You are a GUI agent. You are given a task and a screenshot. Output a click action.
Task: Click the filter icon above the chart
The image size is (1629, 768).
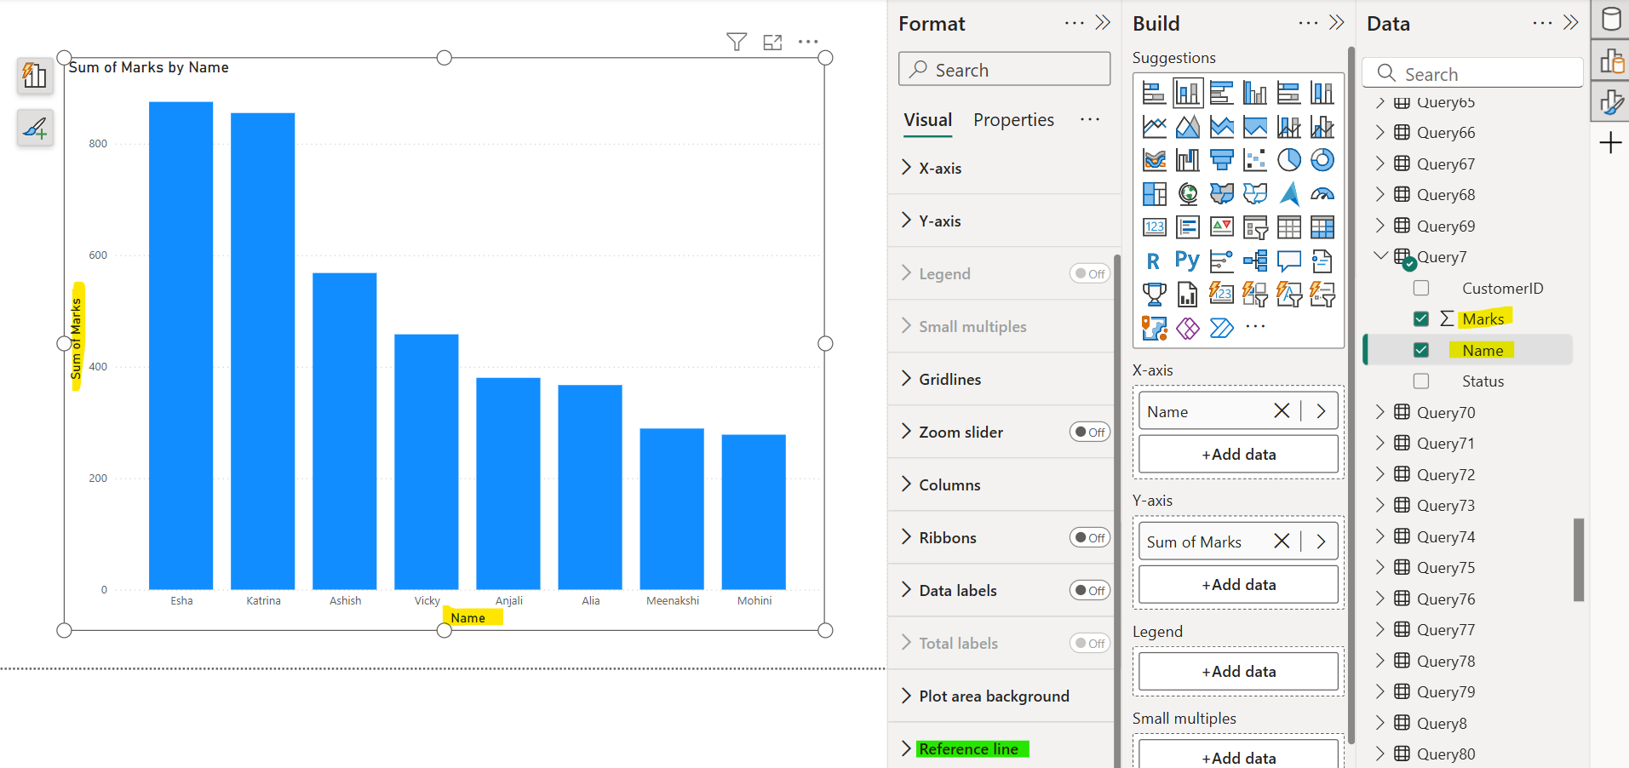pyautogui.click(x=736, y=41)
